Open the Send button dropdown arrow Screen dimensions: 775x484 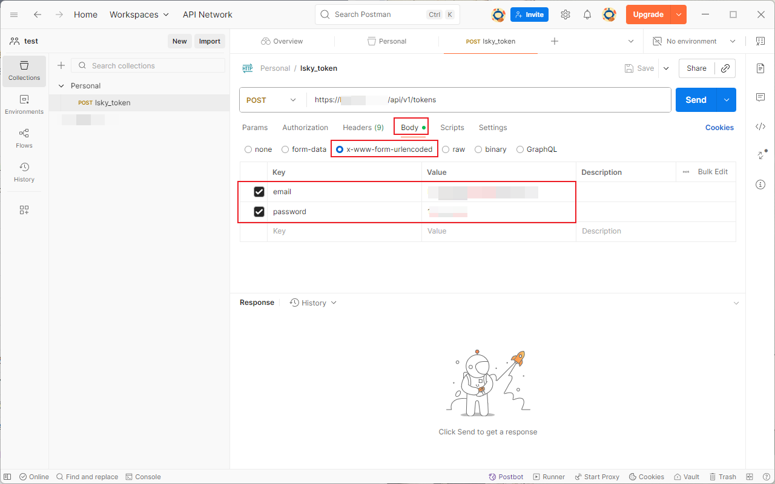point(727,100)
